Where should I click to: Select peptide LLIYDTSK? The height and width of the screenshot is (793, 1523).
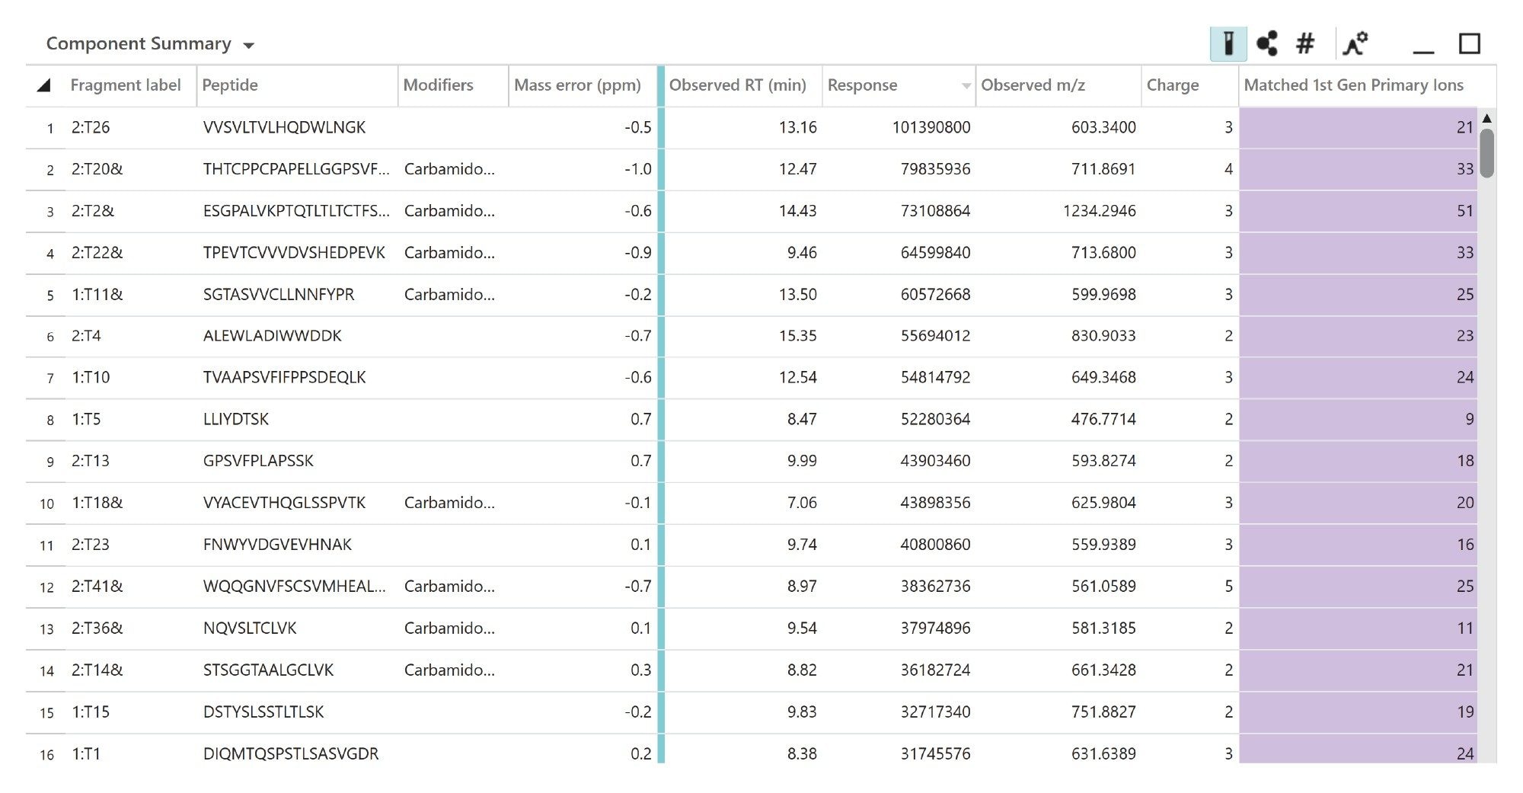236,420
